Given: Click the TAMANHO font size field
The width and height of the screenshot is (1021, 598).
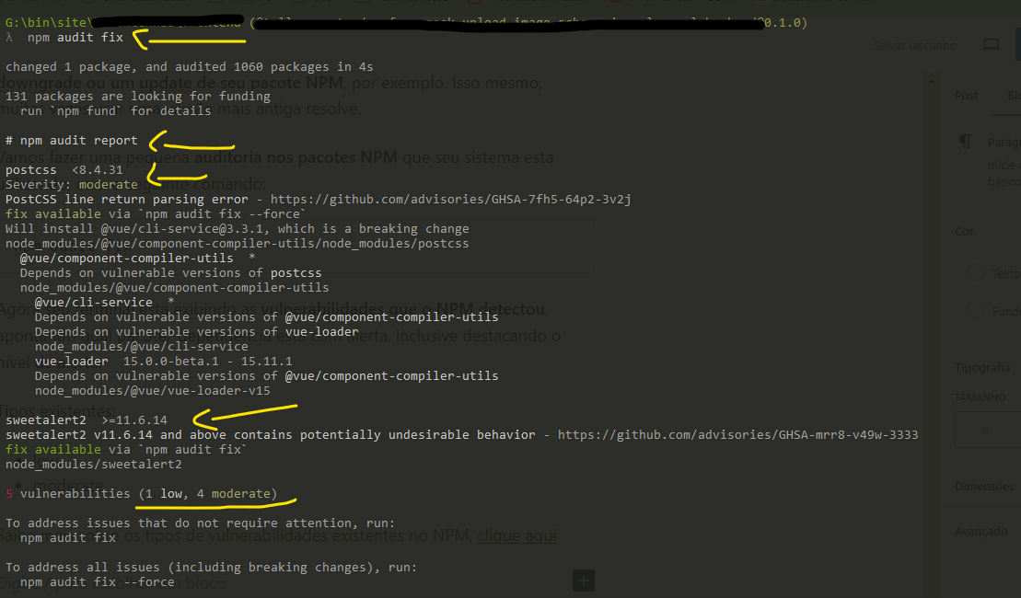Looking at the screenshot, I should (x=987, y=429).
